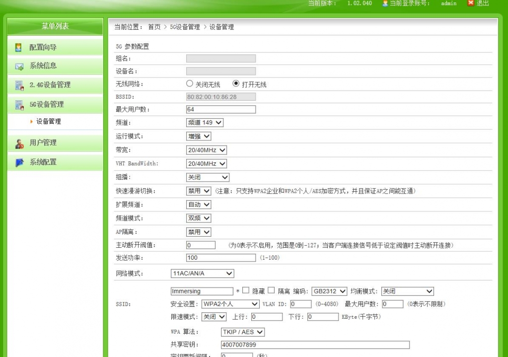The height and width of the screenshot is (357, 508).
Task: Click the red 退出 logout icon
Action: [x=470, y=3]
